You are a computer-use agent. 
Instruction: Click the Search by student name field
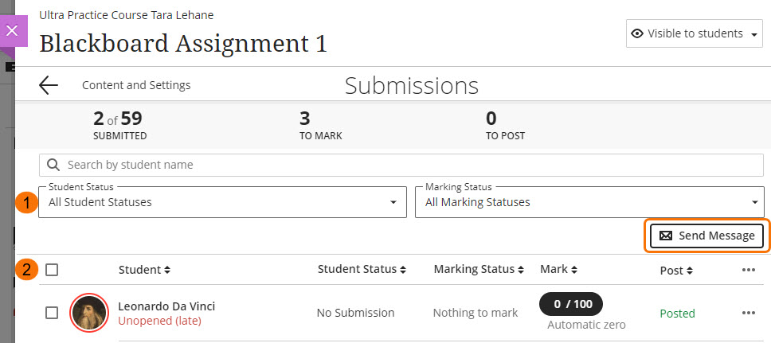click(x=401, y=165)
